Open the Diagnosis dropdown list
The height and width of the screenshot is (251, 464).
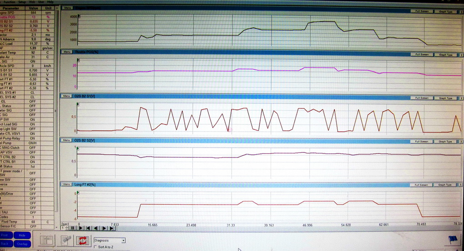(x=123, y=240)
